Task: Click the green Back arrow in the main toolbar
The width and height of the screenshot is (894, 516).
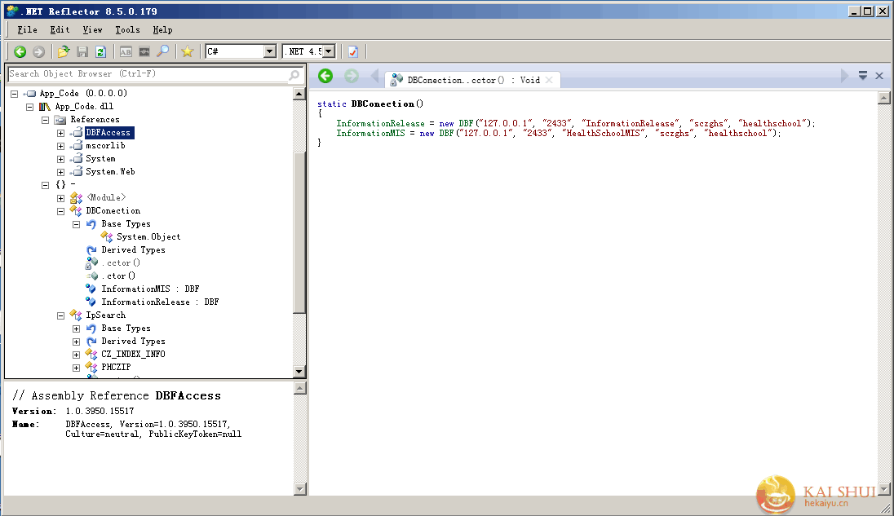Action: 20,52
